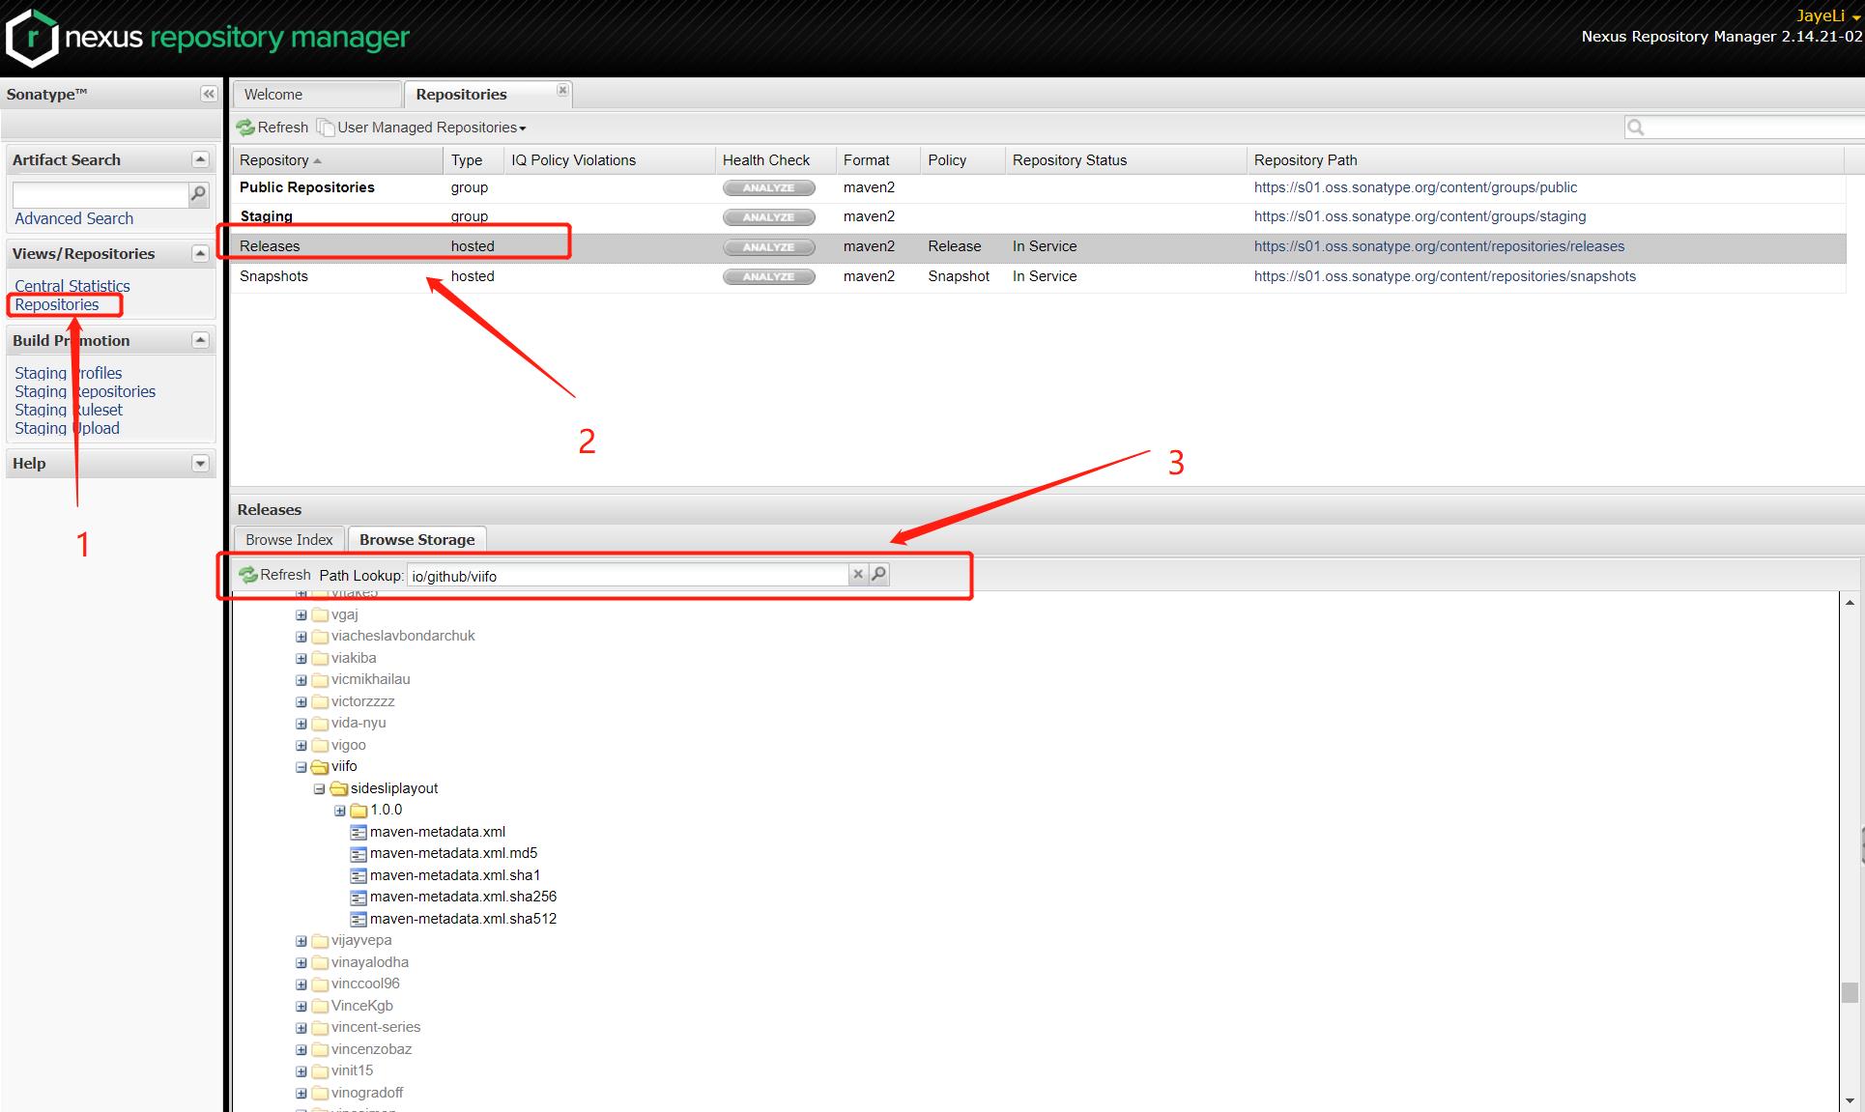Select the Public Repositories row

point(1039,188)
